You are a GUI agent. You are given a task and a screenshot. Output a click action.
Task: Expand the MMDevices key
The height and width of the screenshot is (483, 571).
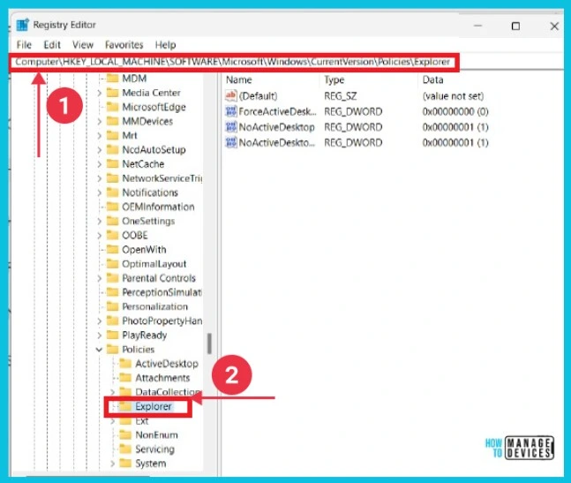[100, 121]
